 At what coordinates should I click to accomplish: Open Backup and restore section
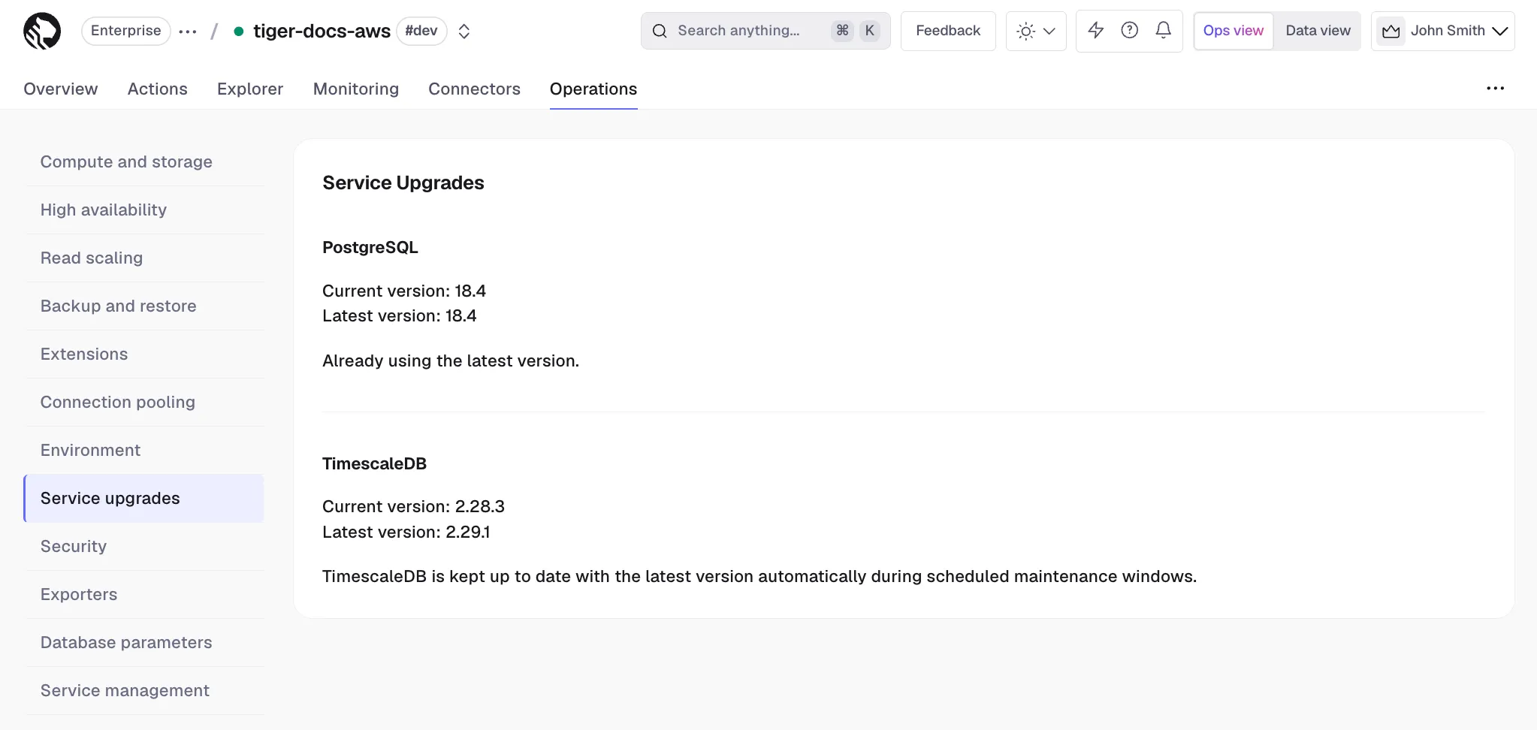pyautogui.click(x=144, y=306)
